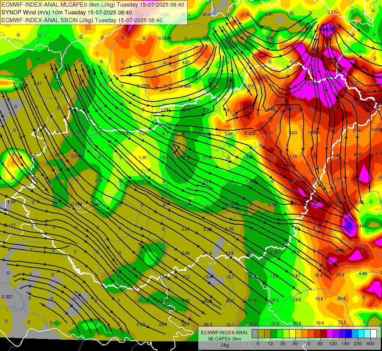Select the map value 1.70
Image resolution: width=382 pixels, height=351 pixels.
142,158
